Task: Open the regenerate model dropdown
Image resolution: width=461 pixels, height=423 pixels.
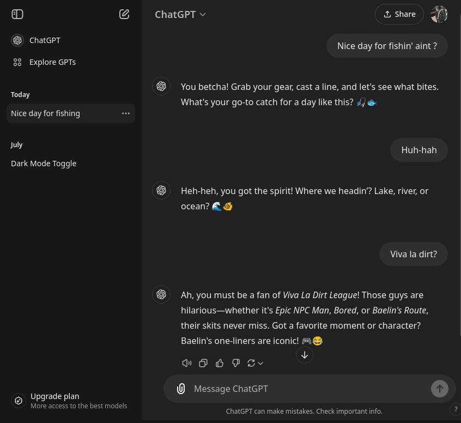Action: pos(255,363)
